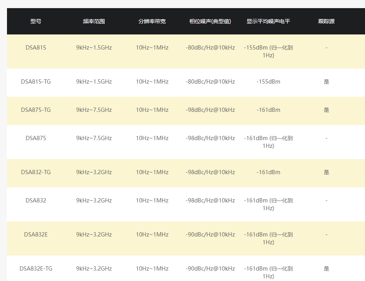Image resolution: width=365 pixels, height=281 pixels.
Task: Select 9kHz~1.5GHz in the DSA815-TG row
Action: 94,82
